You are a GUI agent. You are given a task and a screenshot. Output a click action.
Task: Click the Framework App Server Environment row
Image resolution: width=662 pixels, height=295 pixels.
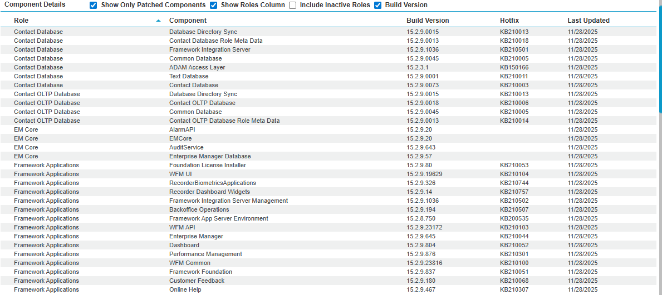click(218, 218)
